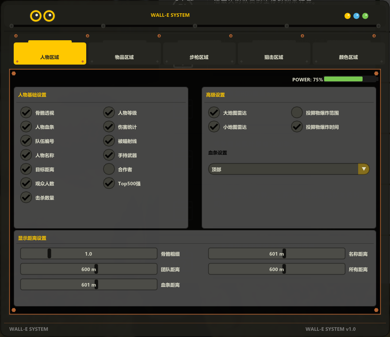This screenshot has height=337, width=390.
Task: Switch to the 物品区域 tab
Action: pyautogui.click(x=124, y=57)
